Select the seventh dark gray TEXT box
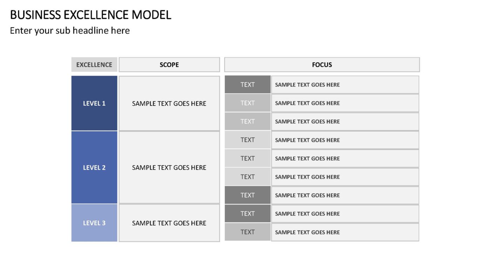 pyautogui.click(x=248, y=195)
